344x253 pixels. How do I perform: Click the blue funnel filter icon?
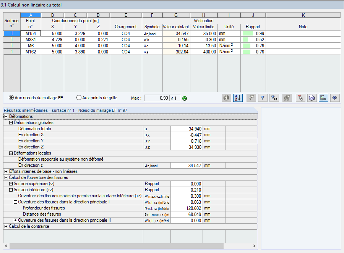263,98
